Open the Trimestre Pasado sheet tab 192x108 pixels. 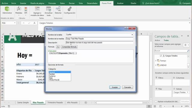point(55,103)
